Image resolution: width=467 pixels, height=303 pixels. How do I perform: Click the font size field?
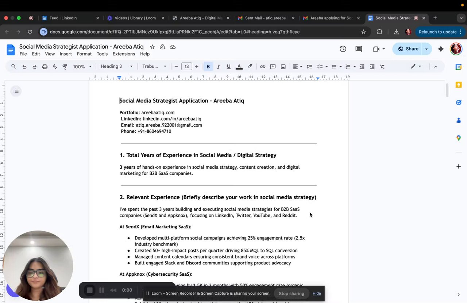point(186,67)
